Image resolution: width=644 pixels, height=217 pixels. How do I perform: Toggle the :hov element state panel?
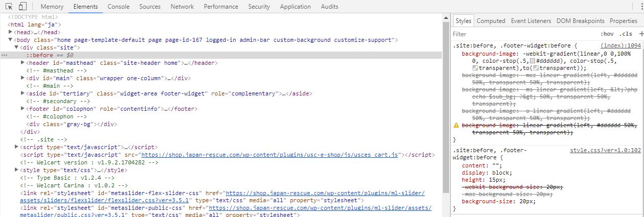pyautogui.click(x=607, y=34)
